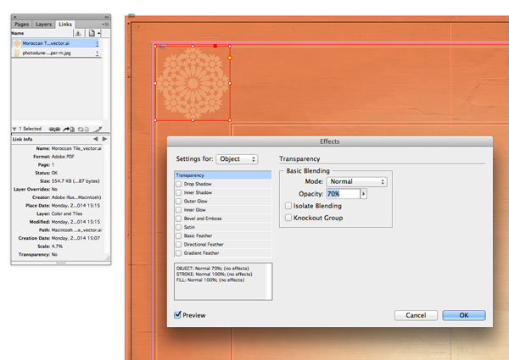Open the Settings for Object dropdown
Screen dimensions: 509x360
click(x=237, y=159)
